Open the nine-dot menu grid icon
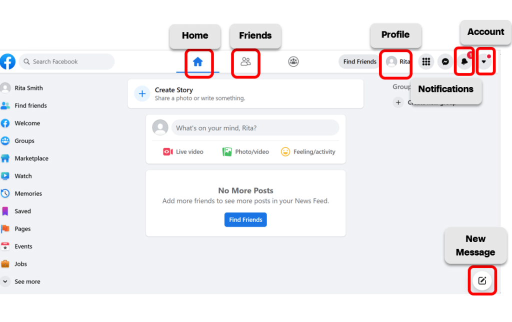Screen dimensions: 512x322 tap(426, 61)
